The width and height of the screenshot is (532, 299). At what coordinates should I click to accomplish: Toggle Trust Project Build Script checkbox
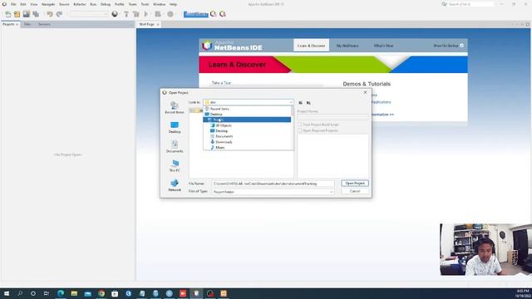[x=299, y=125]
